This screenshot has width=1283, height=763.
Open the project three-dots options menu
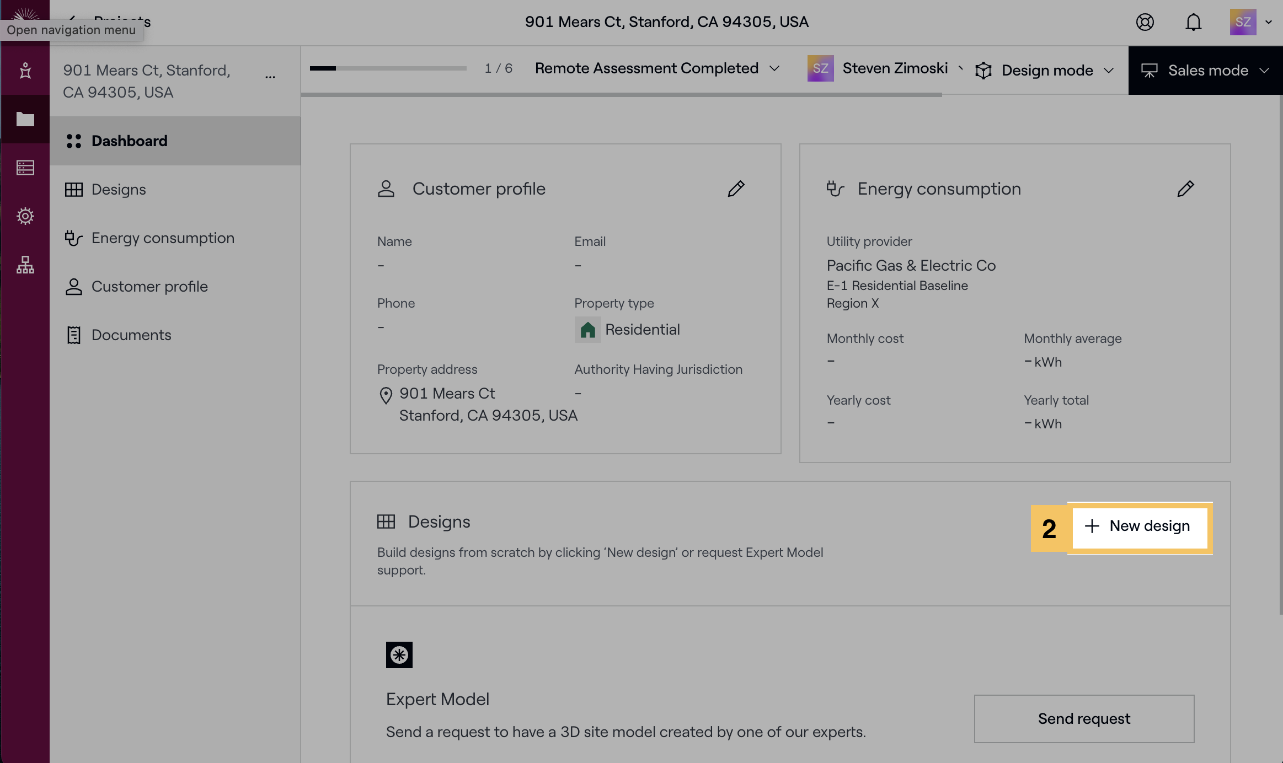point(270,77)
